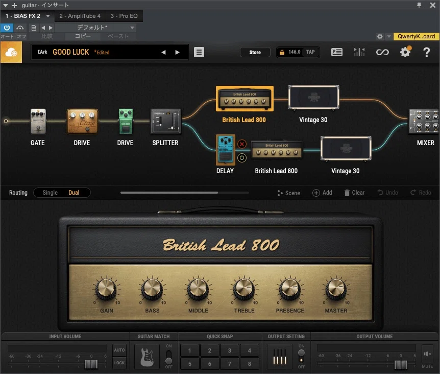
Task: Toggle the DELAY pedal power button
Action: pos(241,158)
